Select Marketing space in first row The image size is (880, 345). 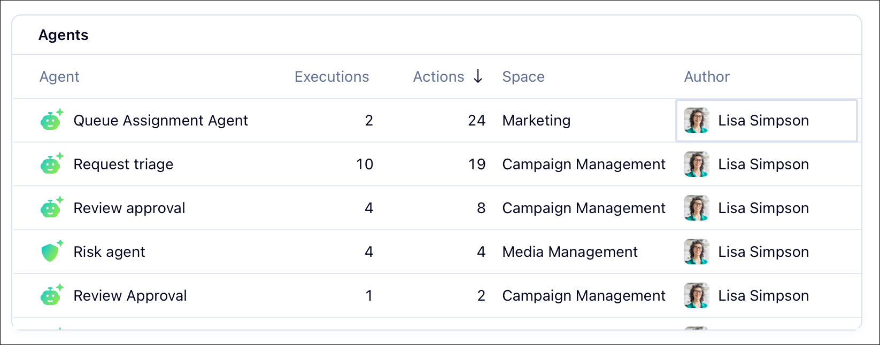tap(536, 121)
